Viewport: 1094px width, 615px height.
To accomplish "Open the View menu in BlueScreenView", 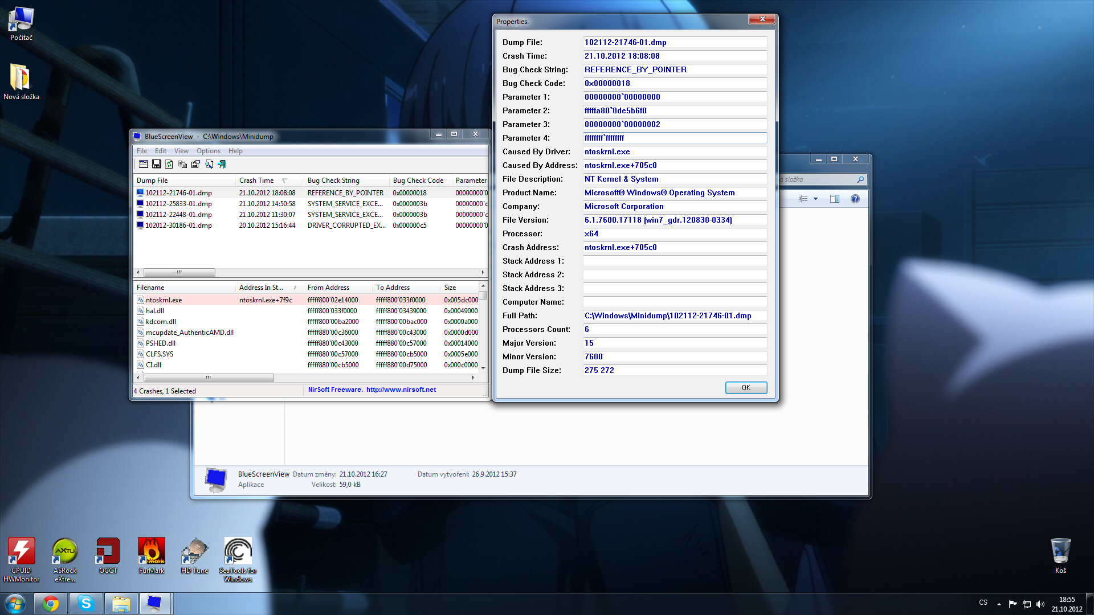I will (181, 151).
